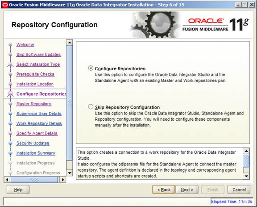Image resolution: width=257 pixels, height=207 pixels.
Task: Jump to Prerequisite Checks step
Action: click(35, 74)
